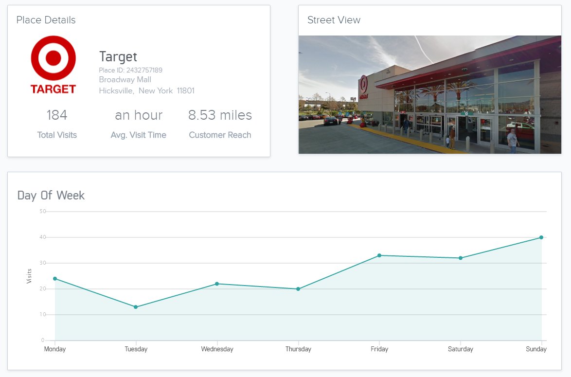Select the Sunday data point on chart
Image resolution: width=571 pixels, height=377 pixels.
541,237
